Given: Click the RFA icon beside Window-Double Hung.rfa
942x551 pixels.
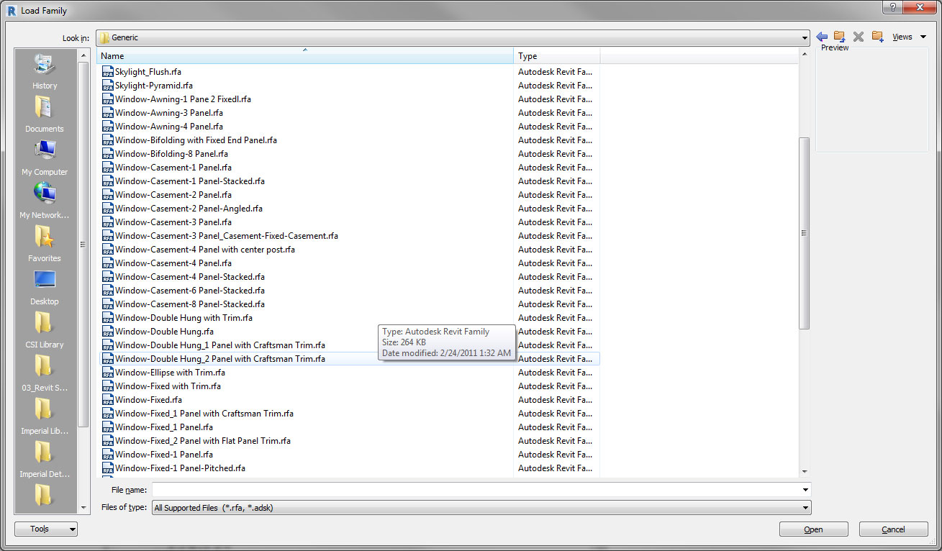Looking at the screenshot, I should pyautogui.click(x=107, y=332).
